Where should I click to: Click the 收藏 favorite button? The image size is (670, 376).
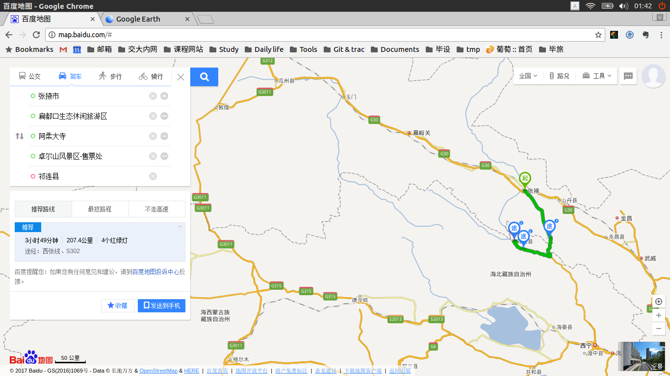coord(118,305)
